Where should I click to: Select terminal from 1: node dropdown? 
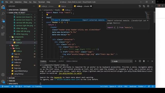(121, 61)
